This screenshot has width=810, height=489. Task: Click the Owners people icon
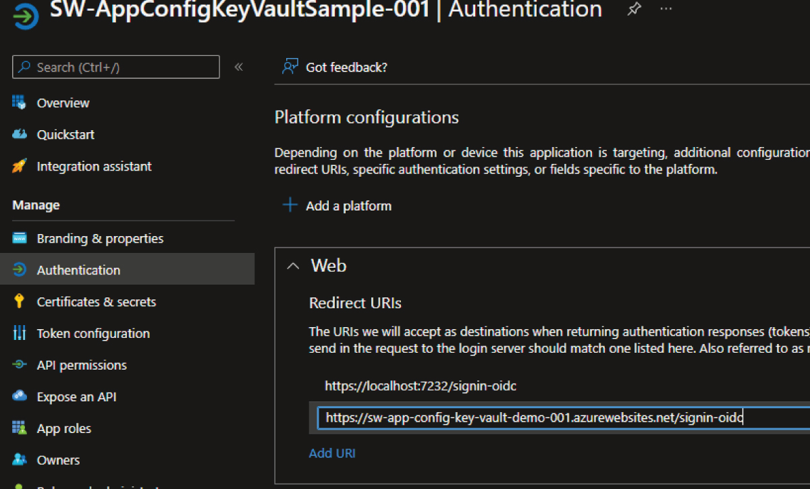(19, 460)
